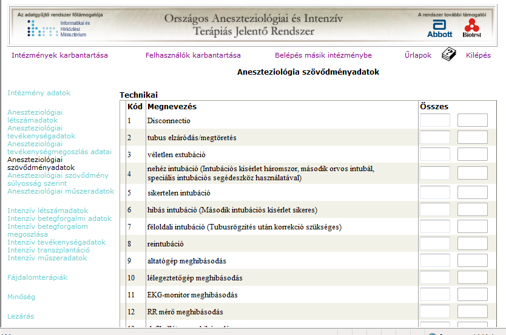The height and width of the screenshot is (335, 506).
Task: Open Aneszteziológiai műszeradatok page
Action: (x=61, y=191)
